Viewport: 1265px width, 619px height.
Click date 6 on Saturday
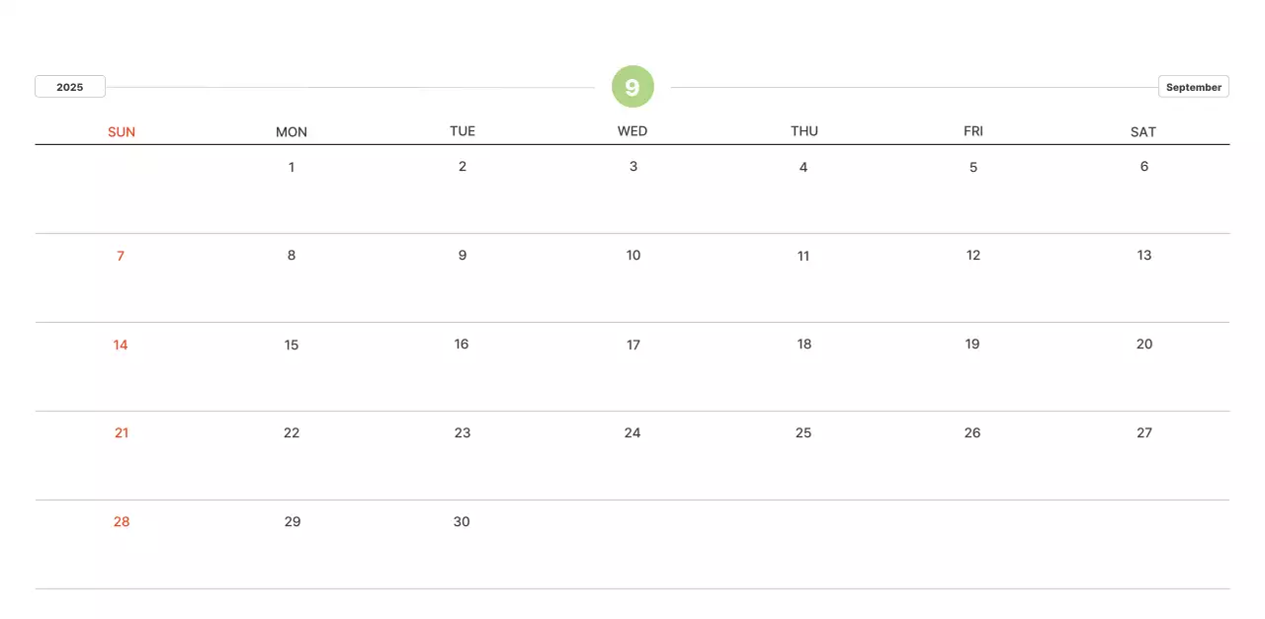pos(1144,166)
